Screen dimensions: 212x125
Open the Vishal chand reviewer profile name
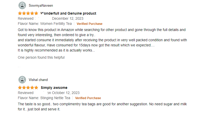(38, 80)
